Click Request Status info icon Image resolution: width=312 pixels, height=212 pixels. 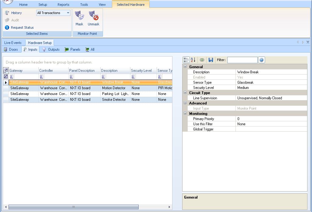[7, 27]
